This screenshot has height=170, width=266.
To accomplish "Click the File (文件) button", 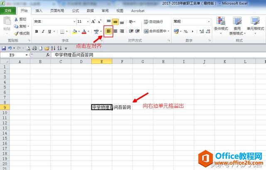I will click(x=8, y=11).
